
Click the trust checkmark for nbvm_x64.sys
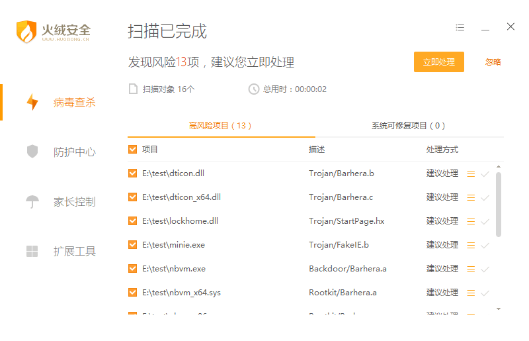pos(485,293)
